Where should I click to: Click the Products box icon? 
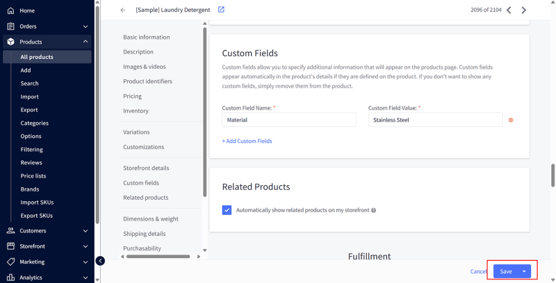click(x=10, y=42)
